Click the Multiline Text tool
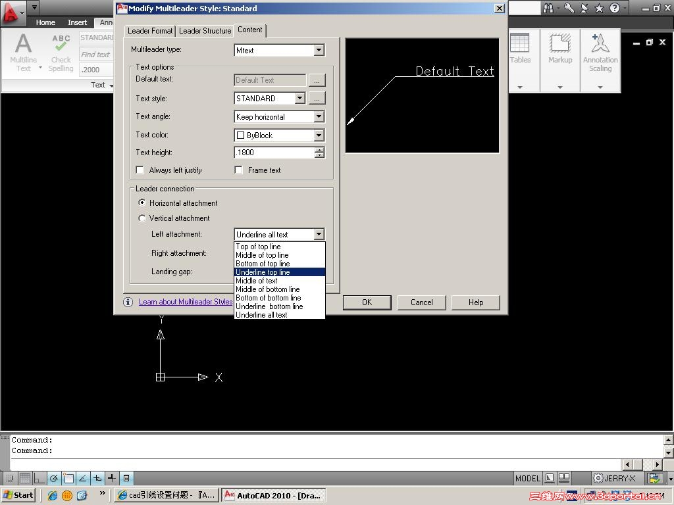The width and height of the screenshot is (674, 505). click(23, 53)
